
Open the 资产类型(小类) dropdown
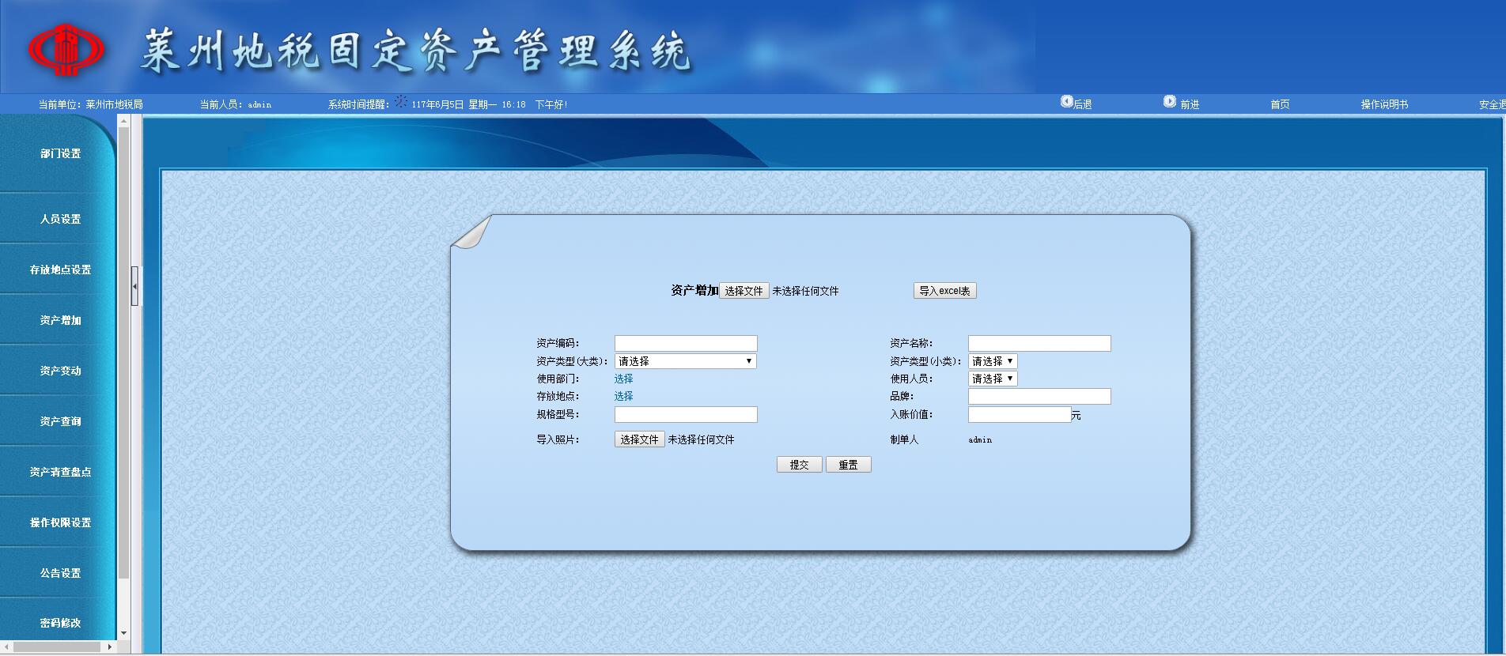tap(992, 361)
